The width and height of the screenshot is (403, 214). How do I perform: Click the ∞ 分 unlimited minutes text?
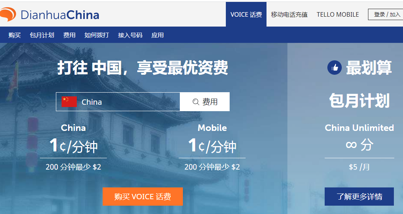[x=359, y=145]
